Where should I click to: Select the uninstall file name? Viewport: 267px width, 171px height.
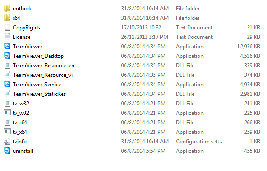click(x=23, y=151)
